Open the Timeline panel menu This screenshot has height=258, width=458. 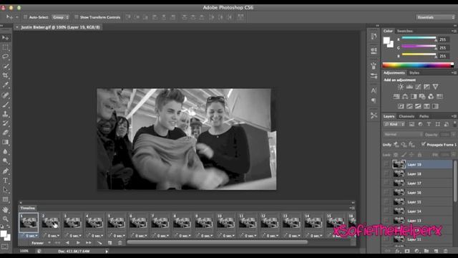pyautogui.click(x=352, y=208)
